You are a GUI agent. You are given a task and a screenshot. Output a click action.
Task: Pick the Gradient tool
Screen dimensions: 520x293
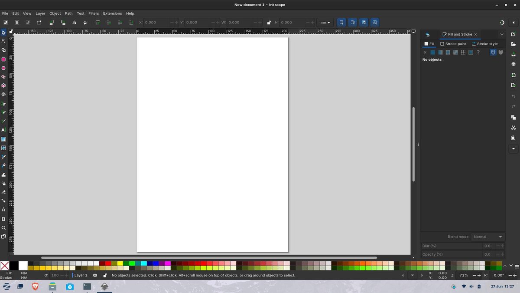(x=3, y=139)
